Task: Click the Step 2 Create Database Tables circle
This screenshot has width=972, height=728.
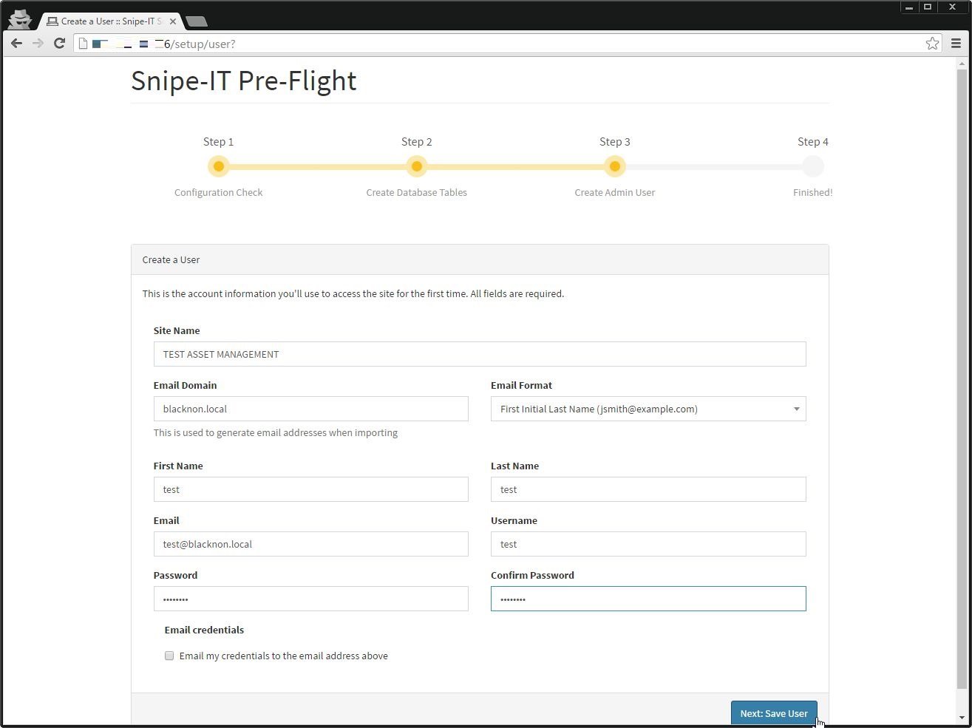Action: pyautogui.click(x=416, y=166)
